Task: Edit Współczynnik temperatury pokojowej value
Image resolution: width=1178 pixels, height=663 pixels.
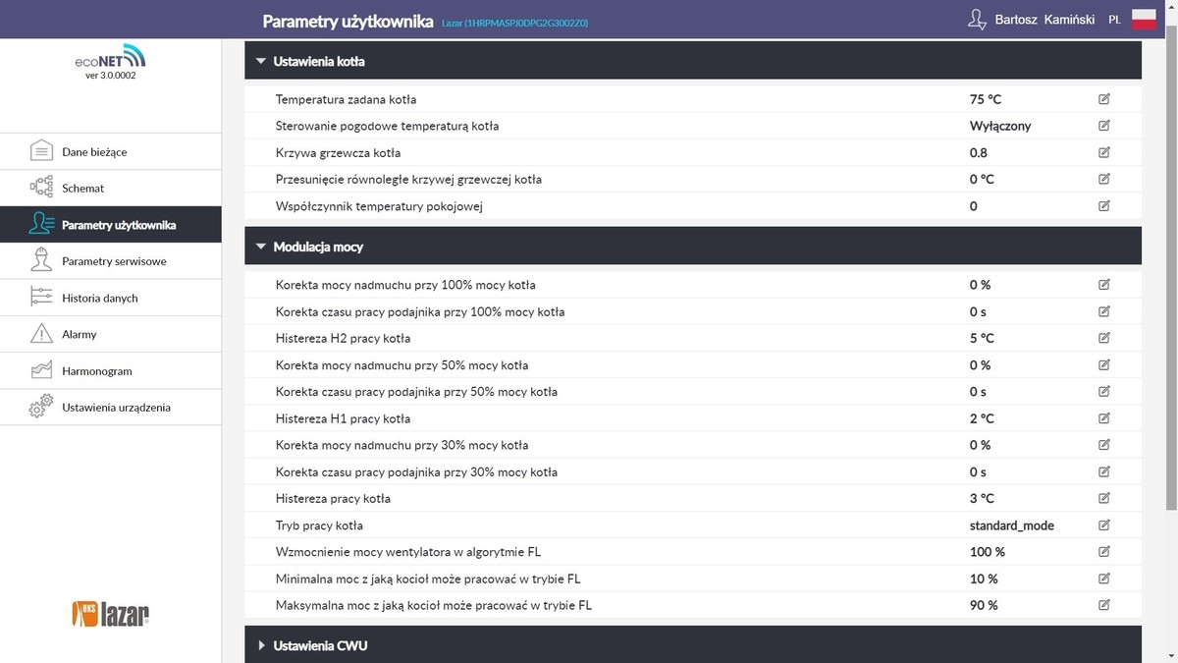Action: click(x=1104, y=206)
